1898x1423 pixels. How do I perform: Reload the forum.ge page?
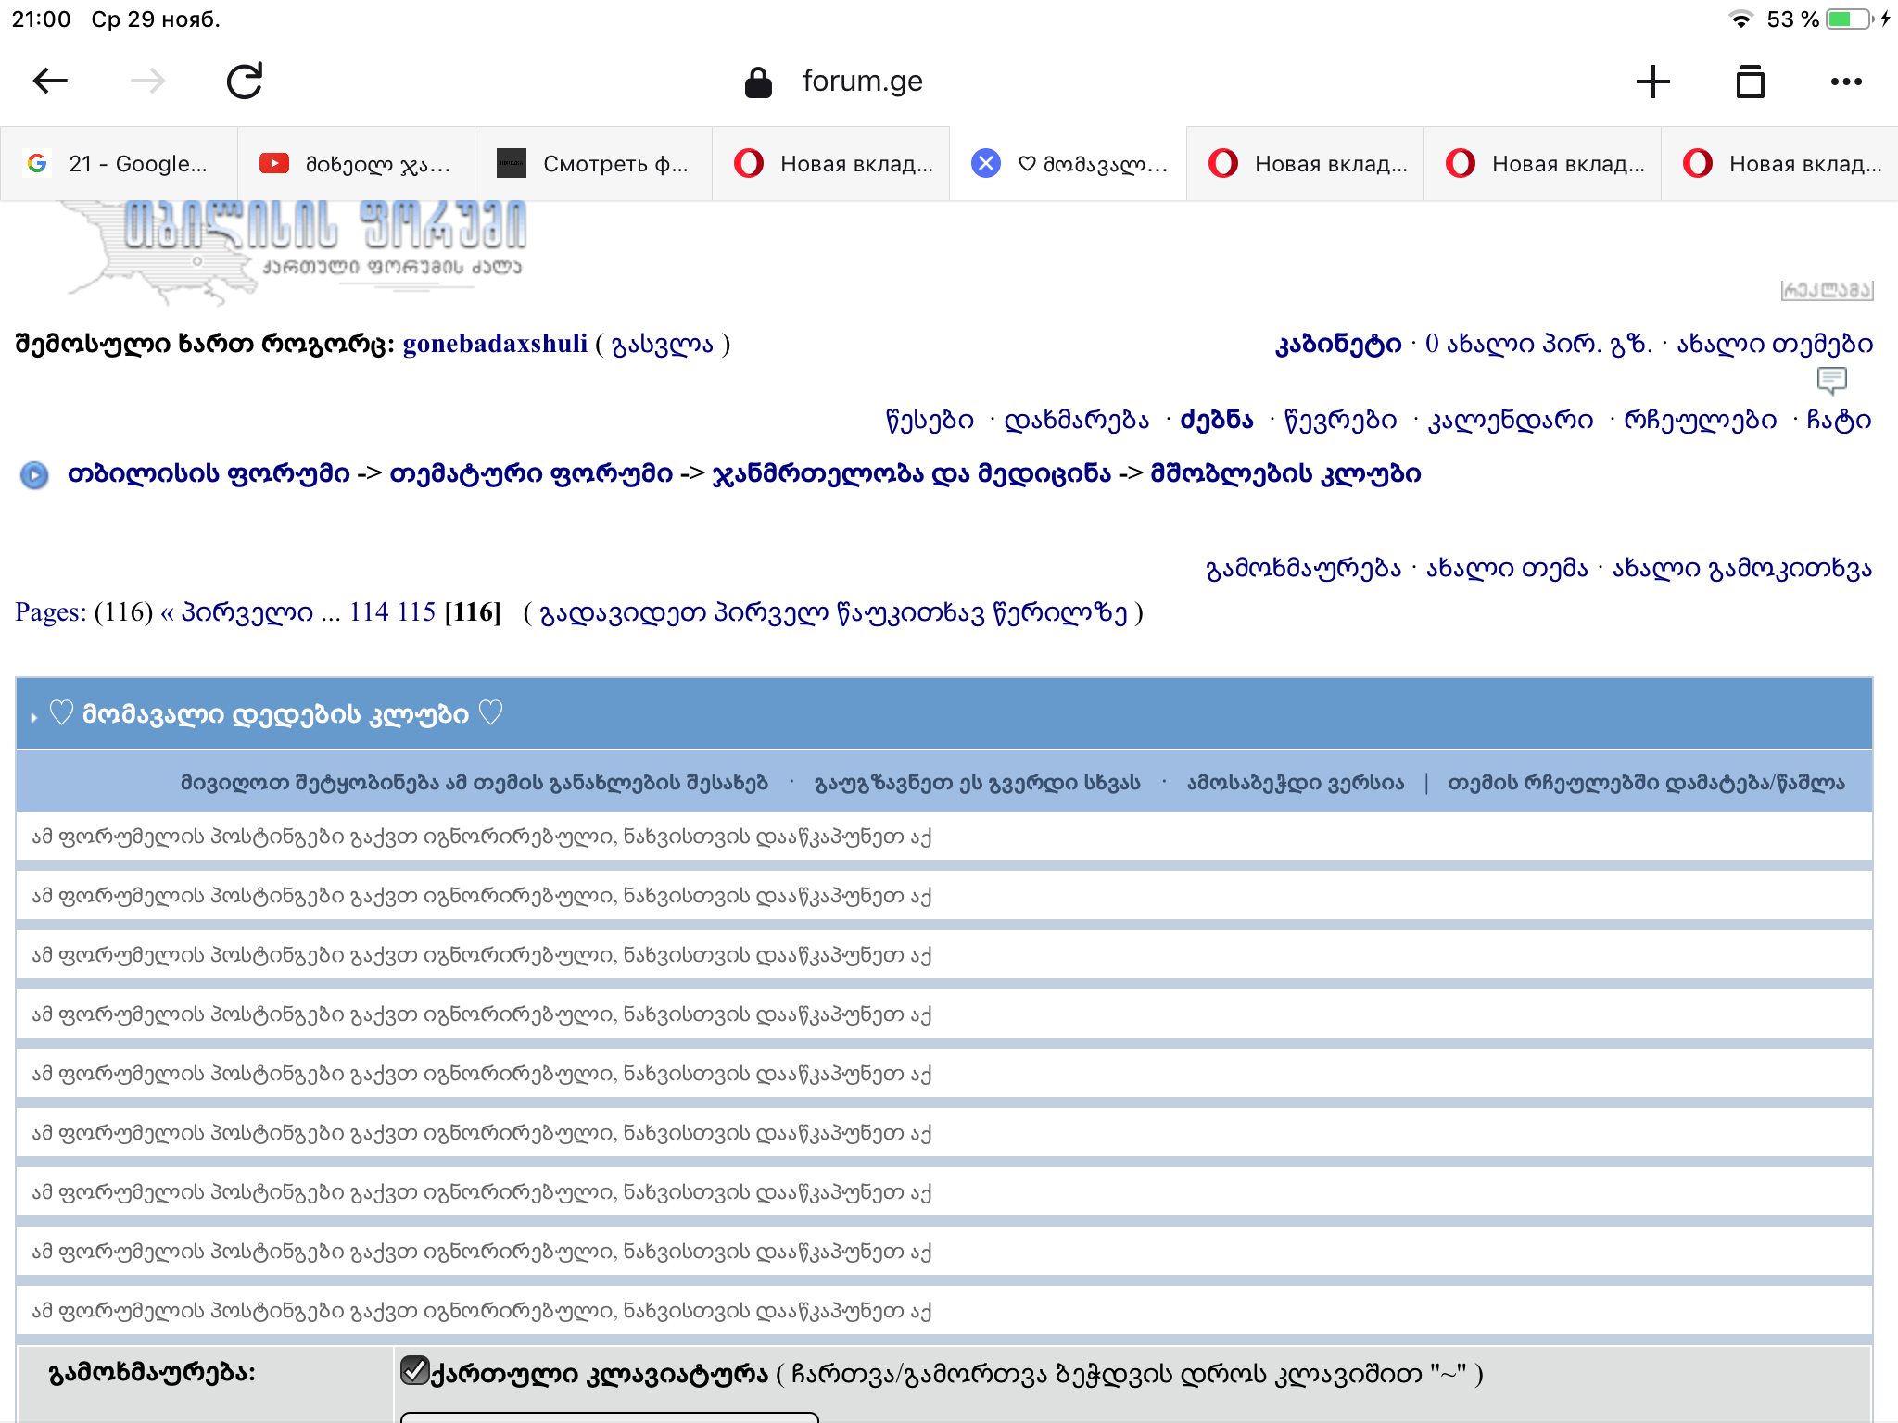click(245, 82)
